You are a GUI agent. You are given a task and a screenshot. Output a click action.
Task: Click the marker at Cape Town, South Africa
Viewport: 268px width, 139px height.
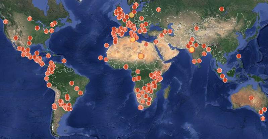tap(140, 108)
